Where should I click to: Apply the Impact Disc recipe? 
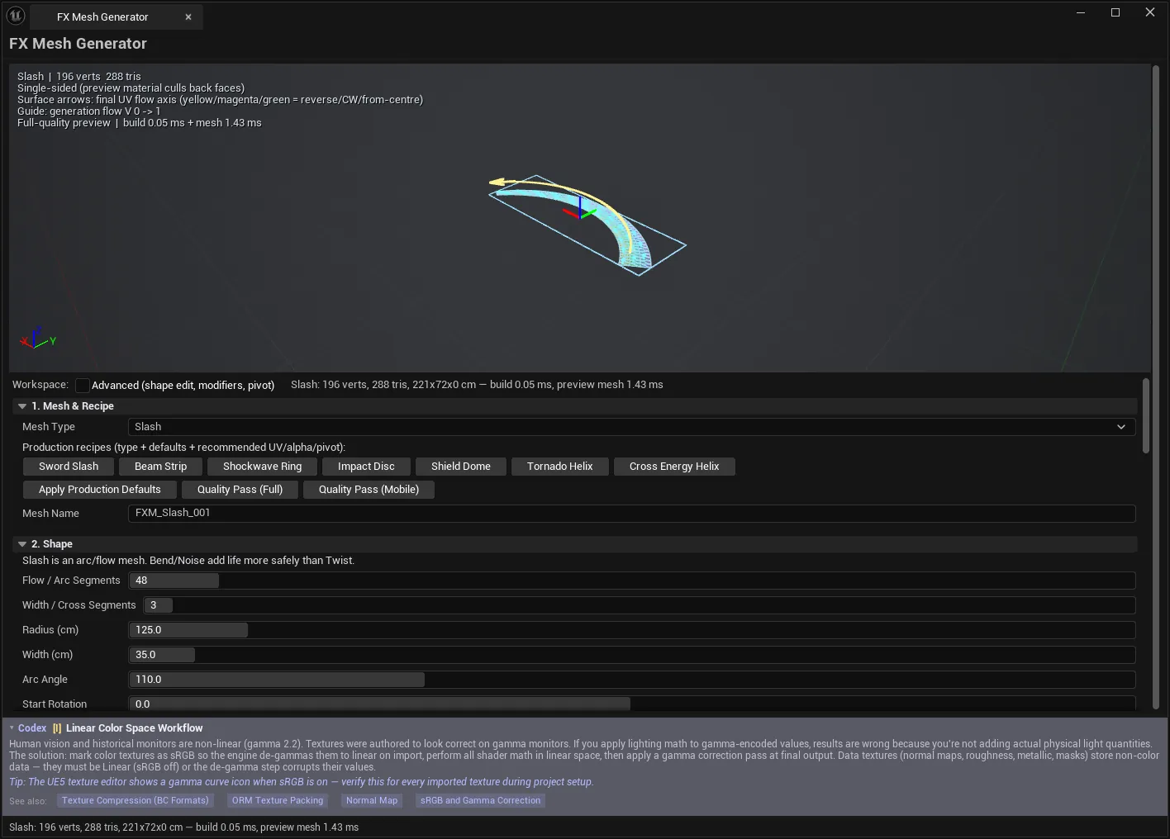(x=366, y=467)
